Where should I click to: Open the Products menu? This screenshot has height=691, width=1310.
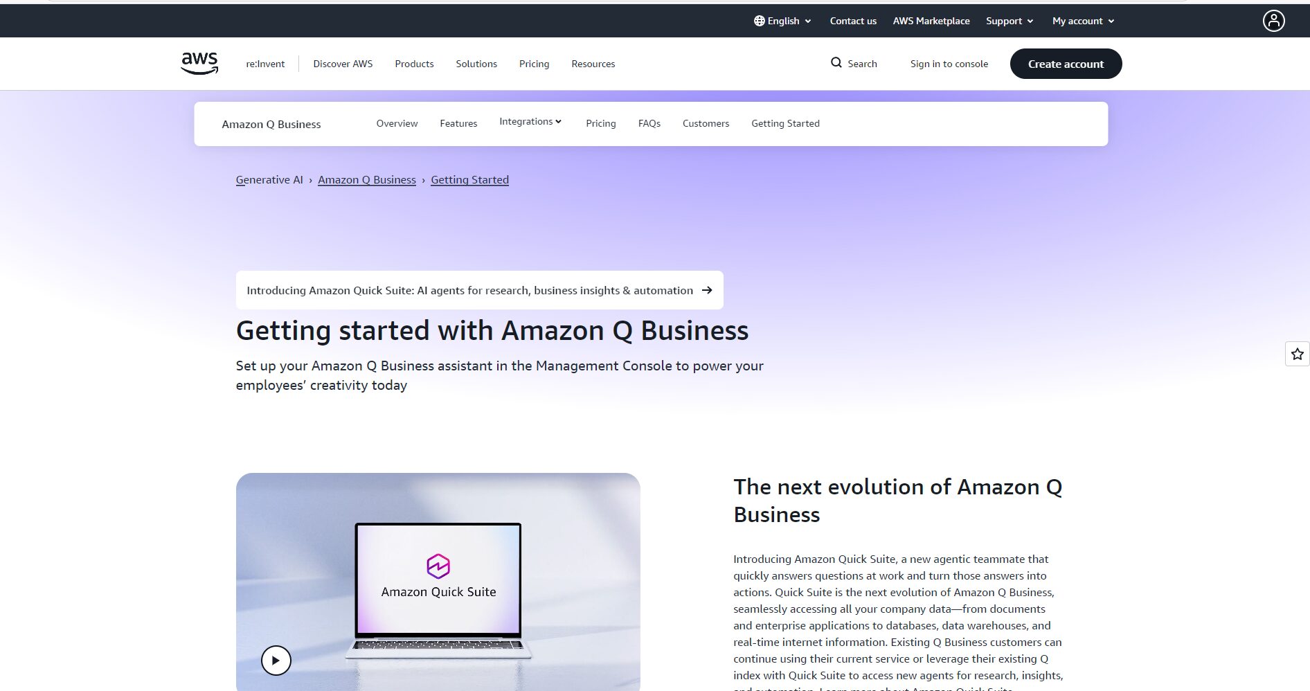pos(414,64)
